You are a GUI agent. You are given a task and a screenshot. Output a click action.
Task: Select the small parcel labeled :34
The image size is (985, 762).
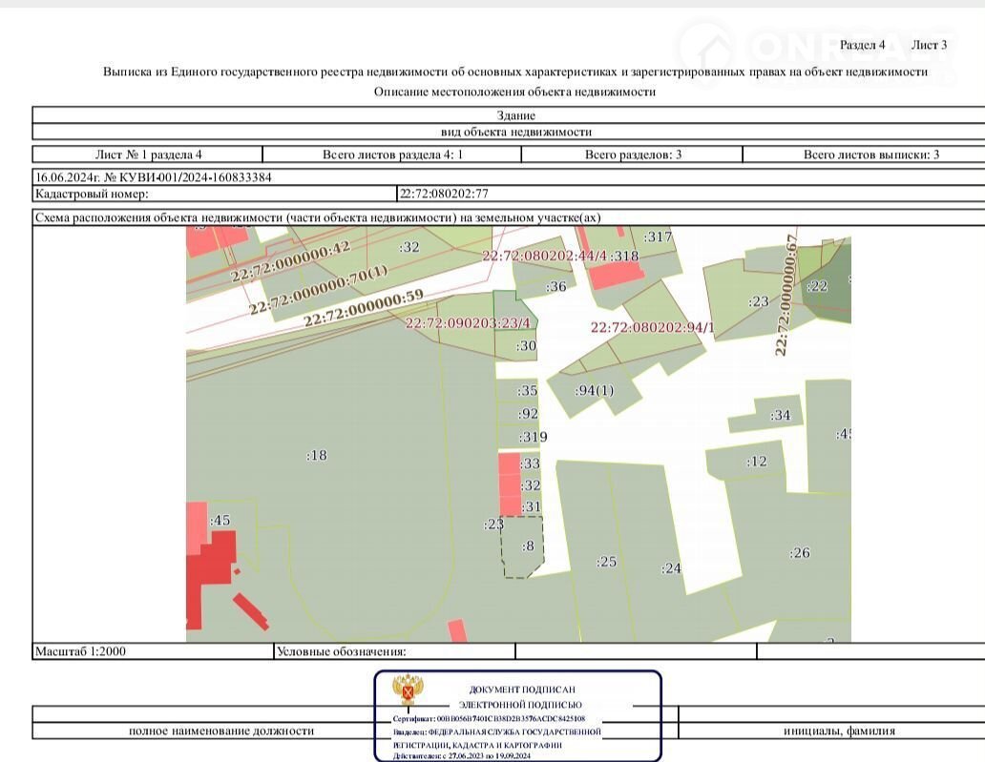click(780, 415)
